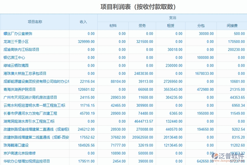Viewport: 247px width, 165px height.
Task: Click the 项目名称 column header
Action: (x=35, y=22)
